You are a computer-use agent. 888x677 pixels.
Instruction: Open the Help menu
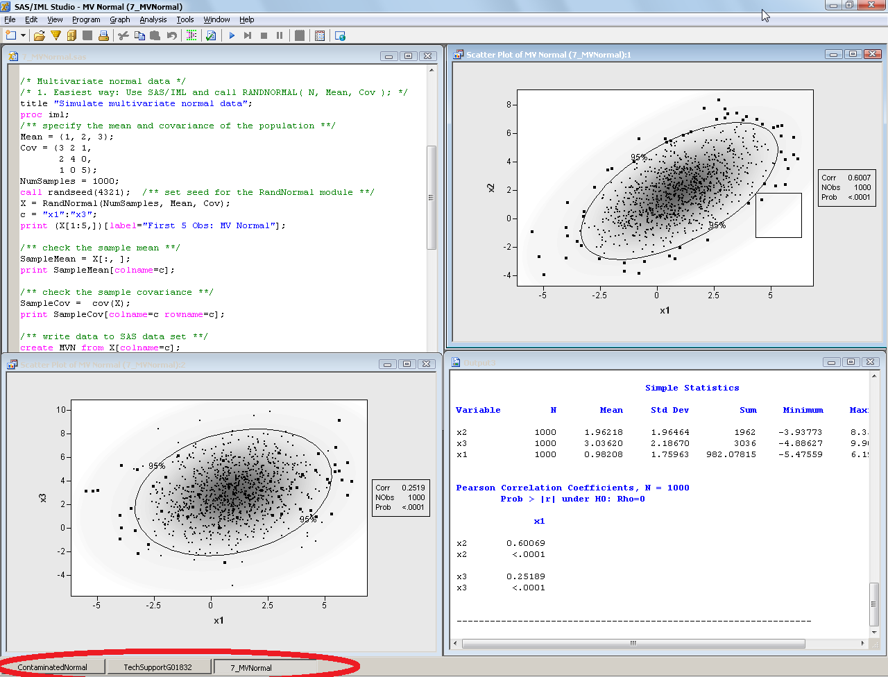click(x=247, y=19)
